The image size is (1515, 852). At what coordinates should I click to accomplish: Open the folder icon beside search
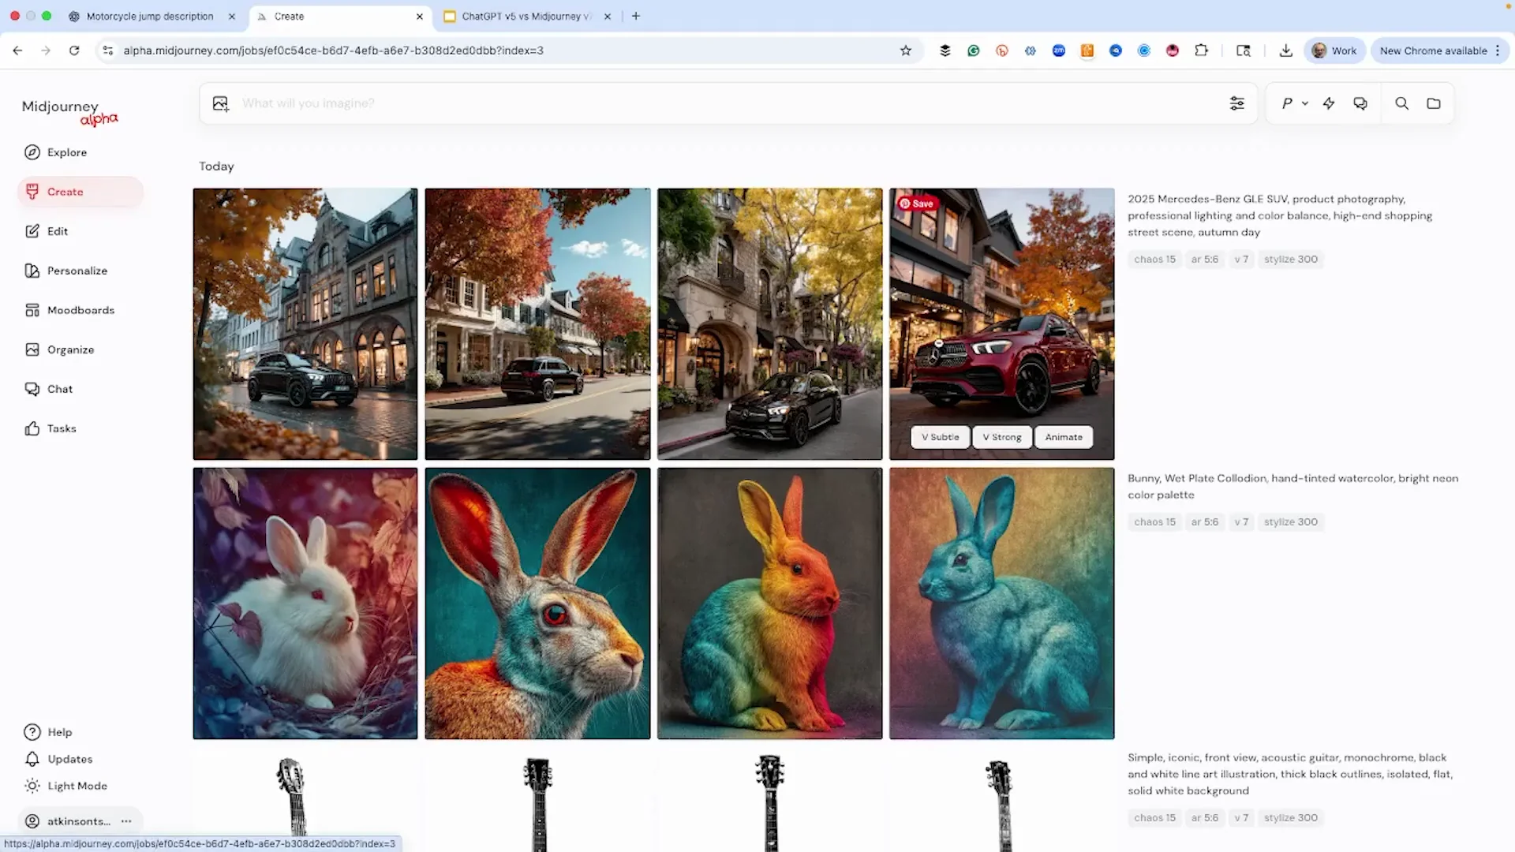pyautogui.click(x=1434, y=103)
